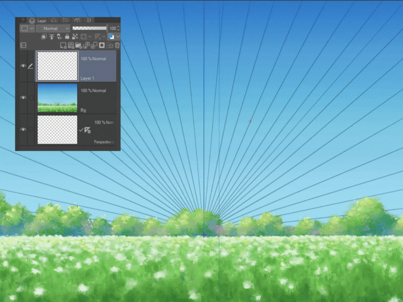This screenshot has width=403, height=302.
Task: Toggle the two-pane layer view icon
Action: pos(23,45)
